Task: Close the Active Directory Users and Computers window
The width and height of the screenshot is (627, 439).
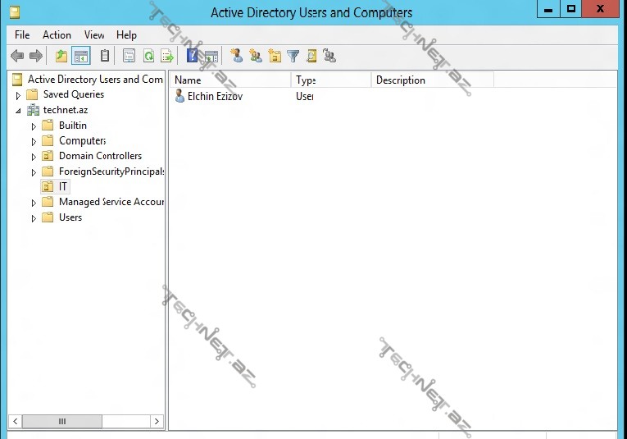Action: (x=600, y=9)
